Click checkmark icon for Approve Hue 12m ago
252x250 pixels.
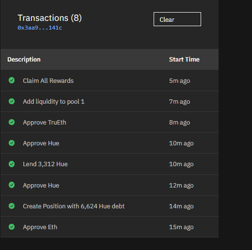tap(12, 185)
